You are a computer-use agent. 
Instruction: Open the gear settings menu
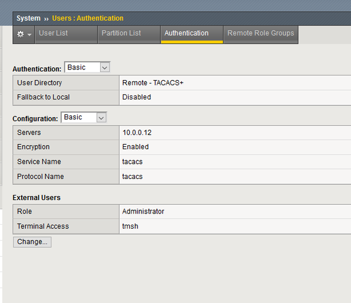(24, 35)
